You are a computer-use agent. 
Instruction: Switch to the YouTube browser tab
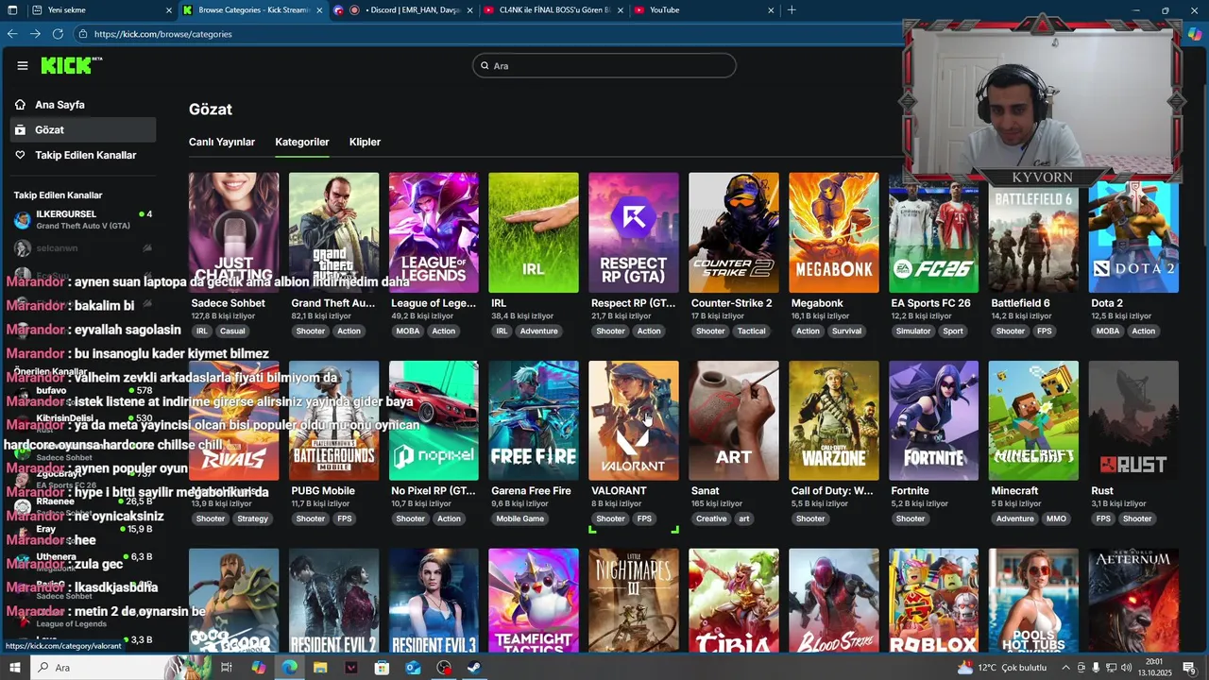(704, 10)
